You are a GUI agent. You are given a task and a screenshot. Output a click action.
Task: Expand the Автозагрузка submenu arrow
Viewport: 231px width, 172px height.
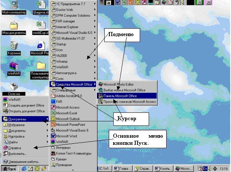[95, 73]
